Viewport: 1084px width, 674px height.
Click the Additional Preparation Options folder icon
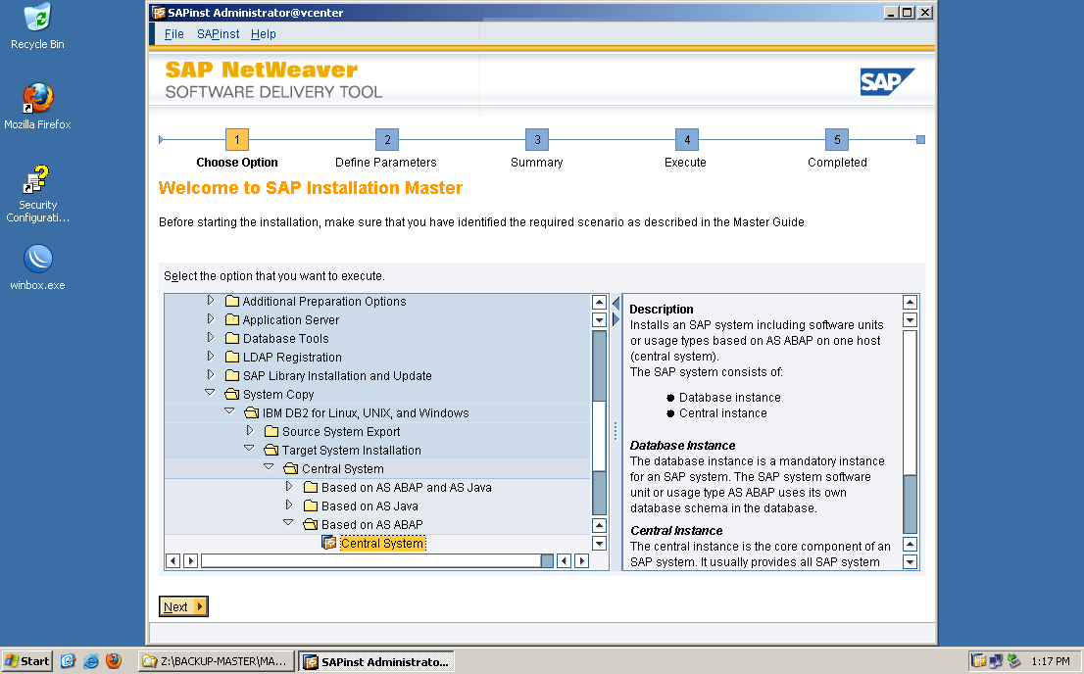click(x=232, y=301)
